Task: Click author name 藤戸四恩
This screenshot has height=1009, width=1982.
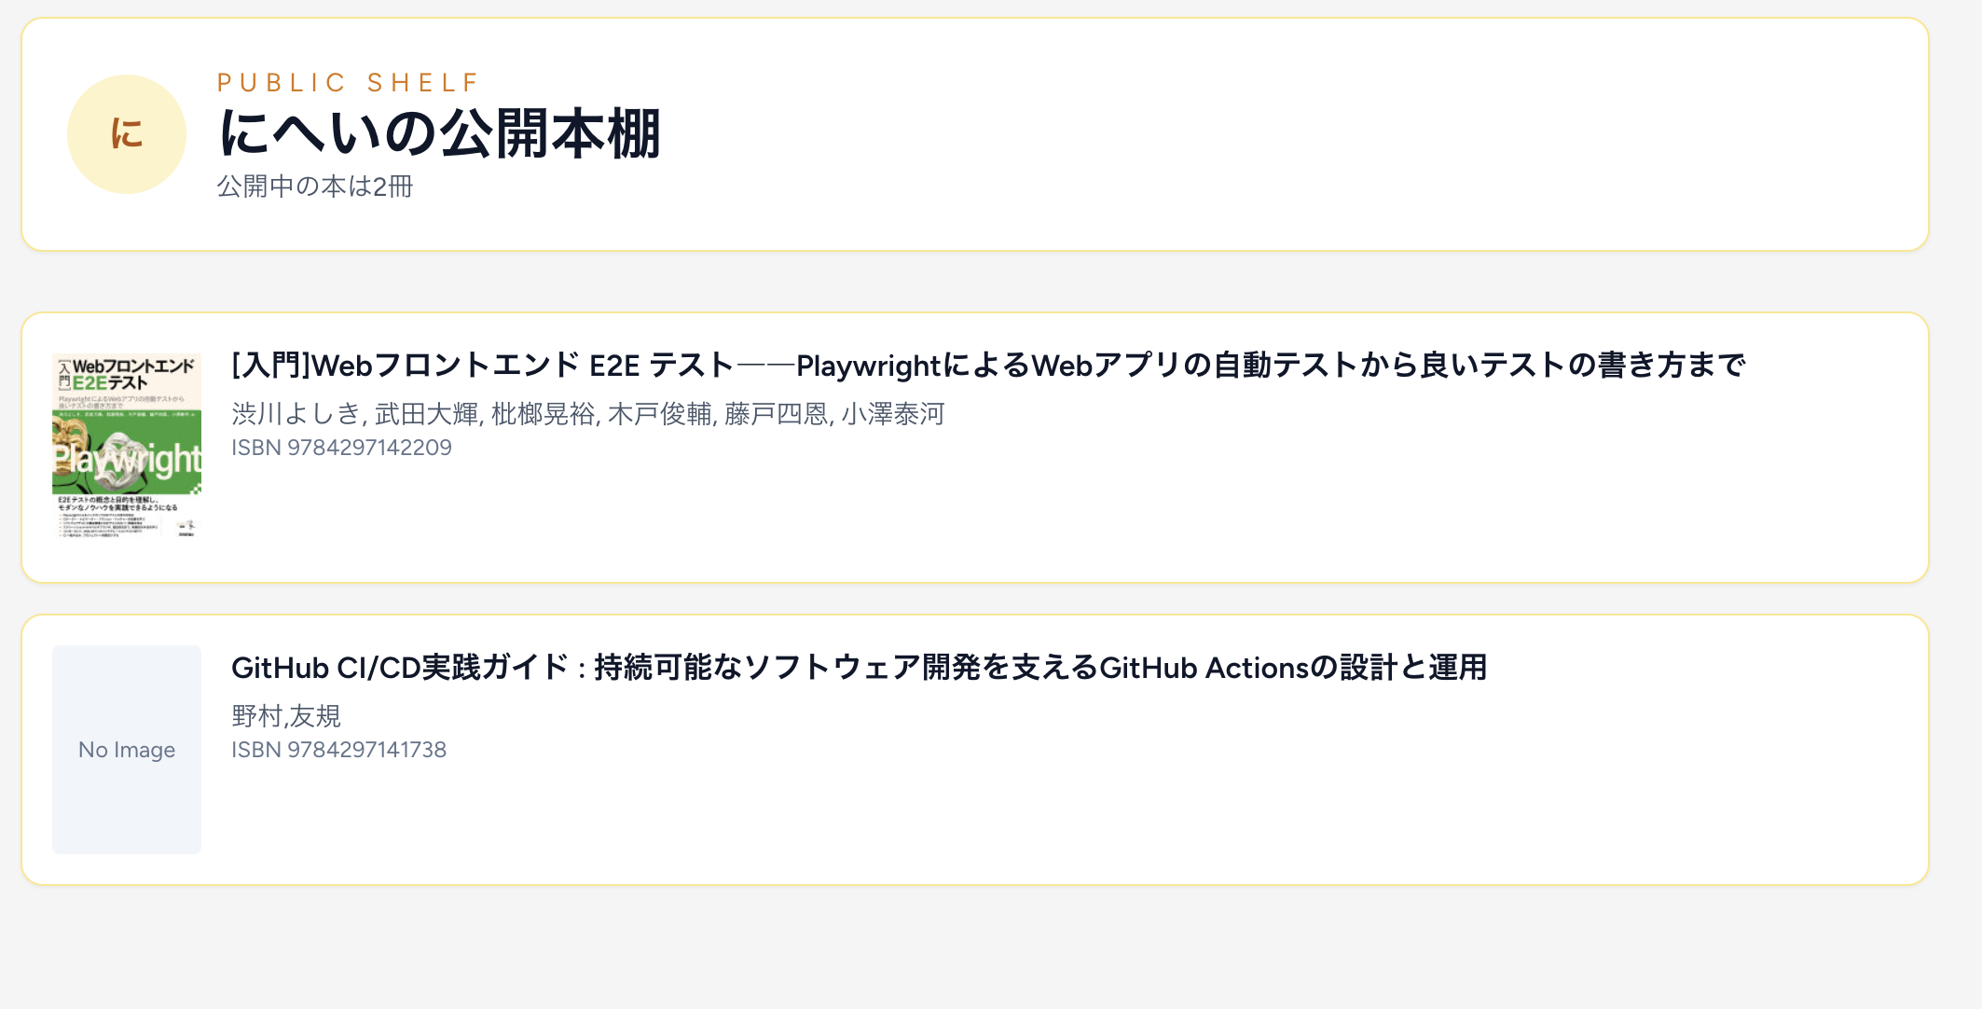Action: tap(781, 414)
